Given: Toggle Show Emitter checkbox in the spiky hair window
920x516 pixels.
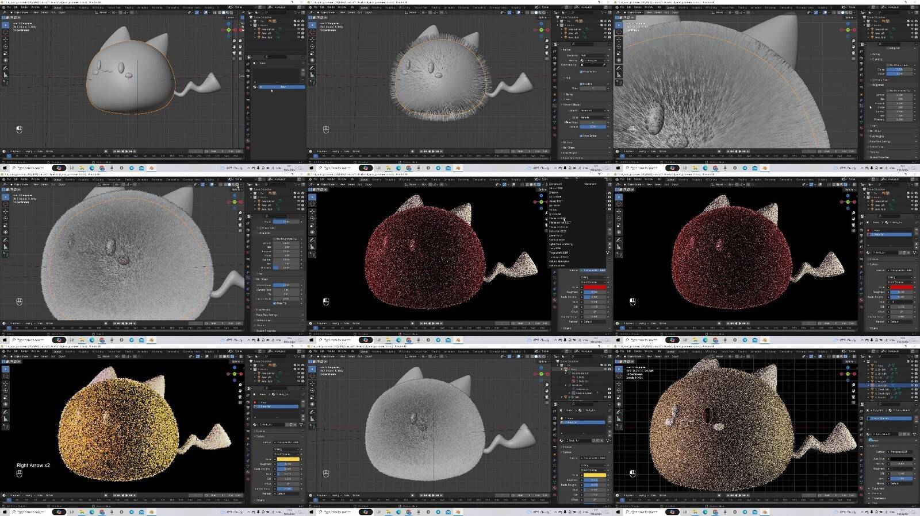Looking at the screenshot, I should click(581, 135).
